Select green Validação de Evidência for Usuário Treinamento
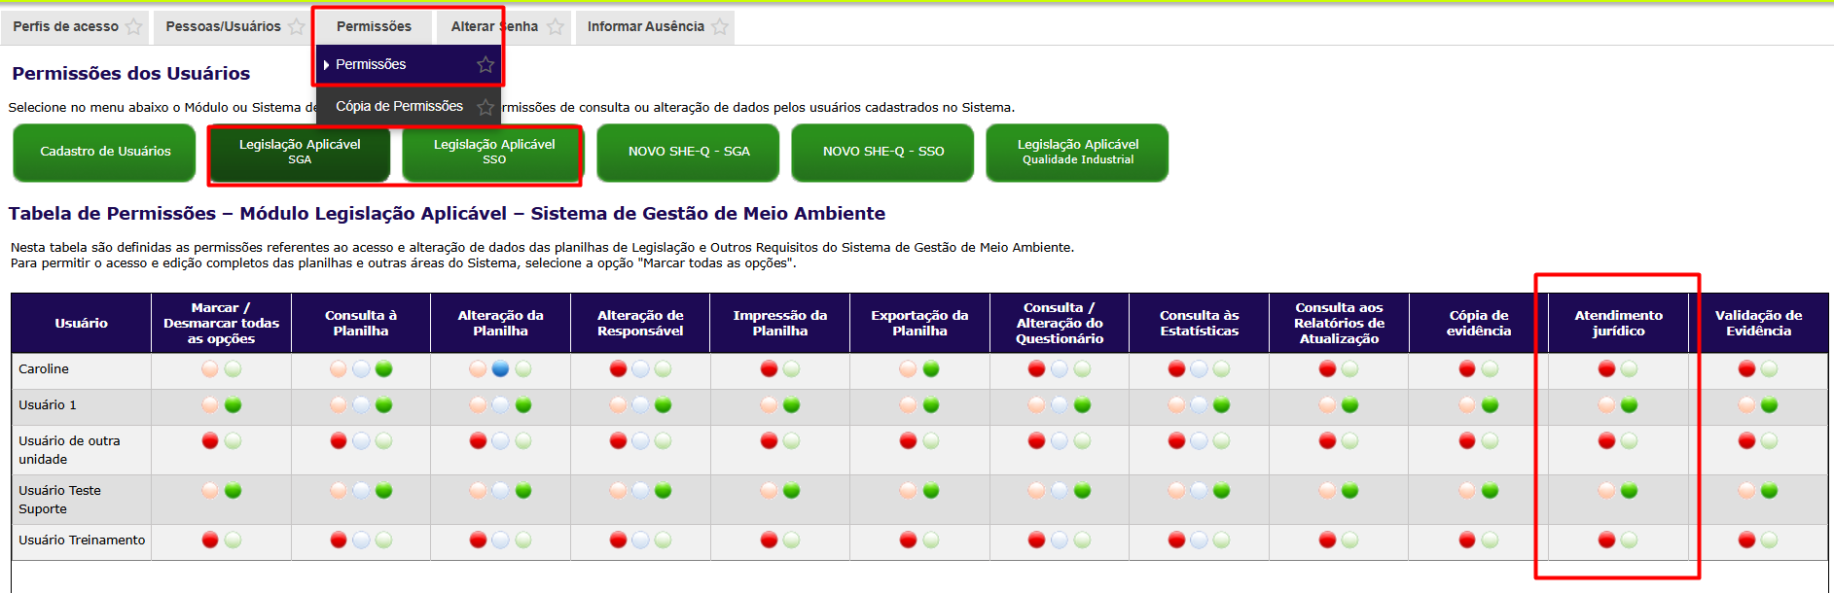The width and height of the screenshot is (1834, 593). 1769,541
